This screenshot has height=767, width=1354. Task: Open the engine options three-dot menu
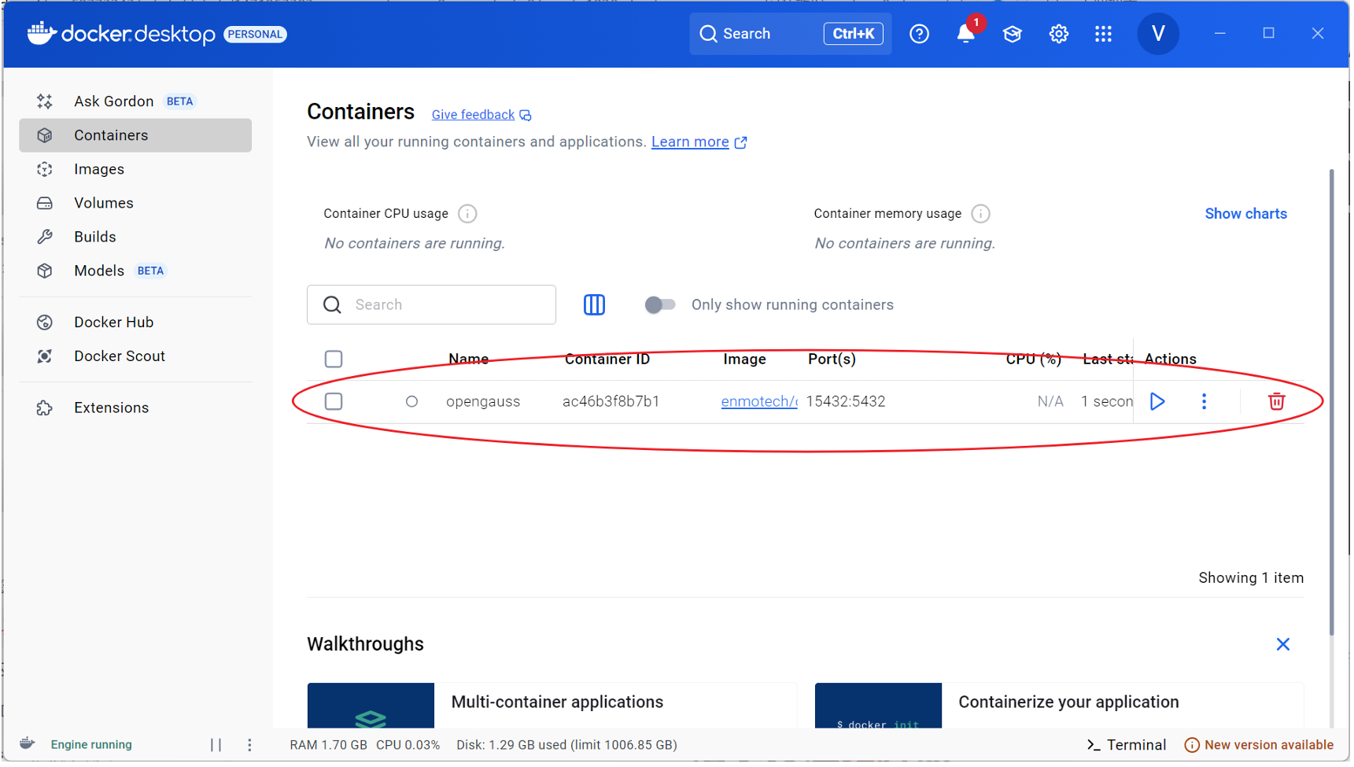click(250, 746)
